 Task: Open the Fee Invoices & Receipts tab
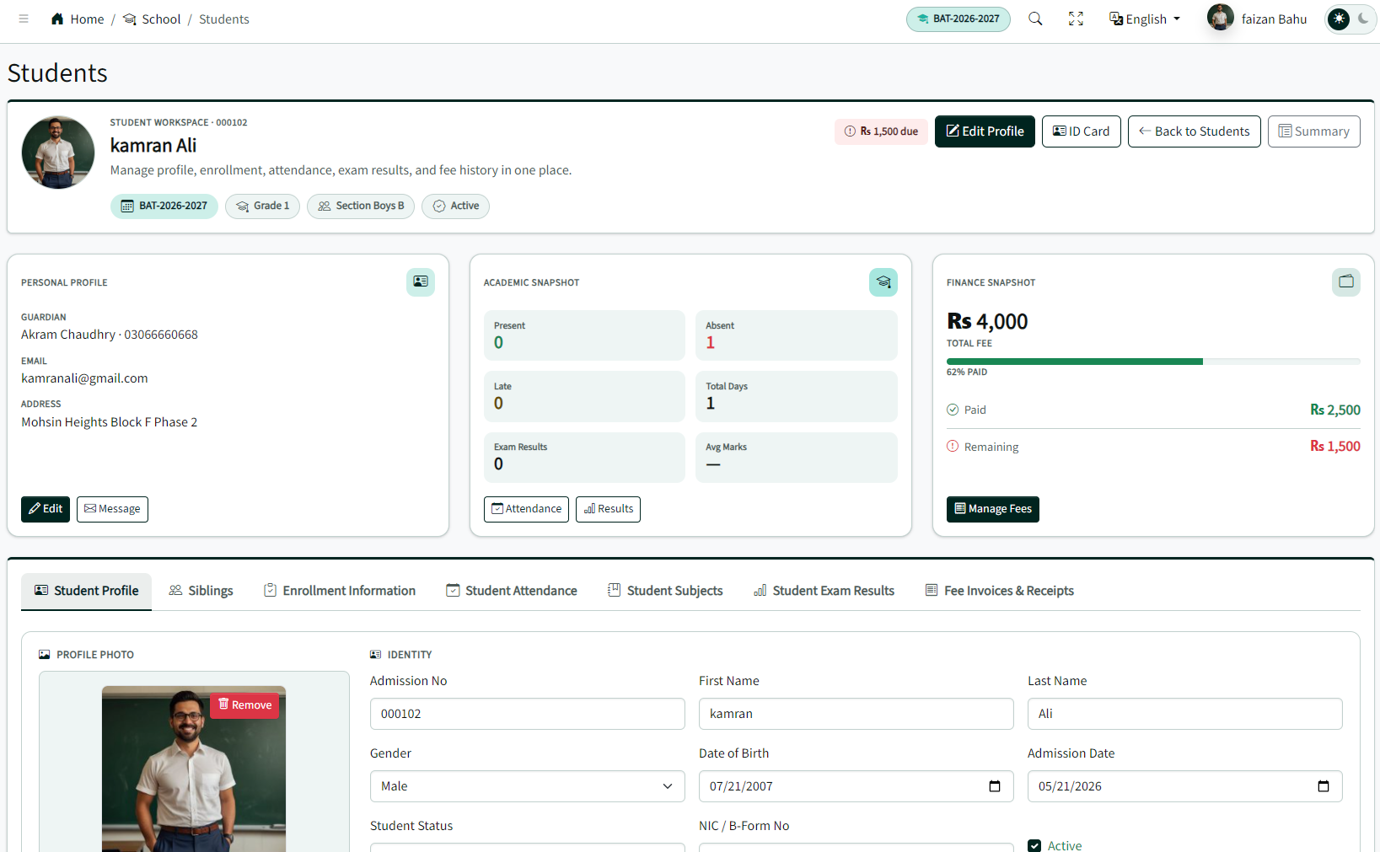click(1000, 591)
